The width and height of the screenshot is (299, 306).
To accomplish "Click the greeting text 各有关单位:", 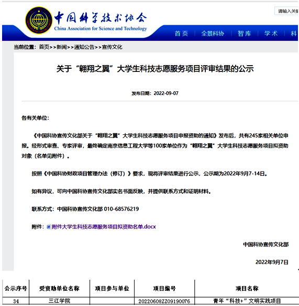I will (35, 118).
